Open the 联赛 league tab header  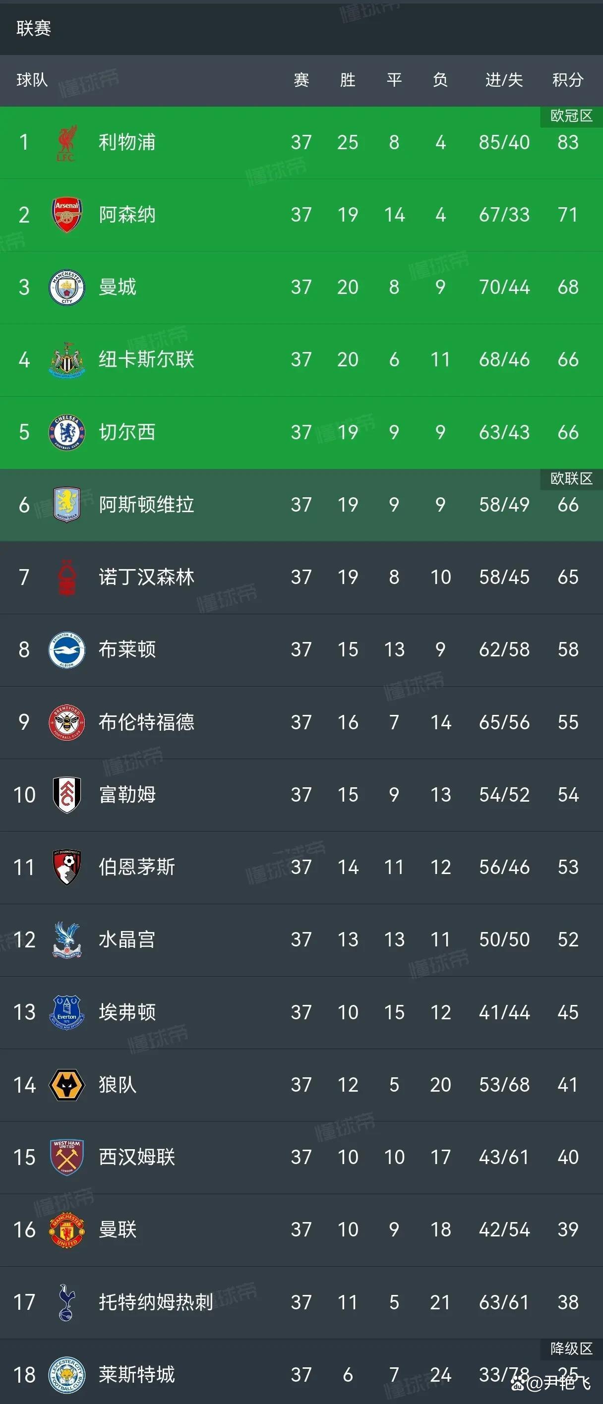point(34,28)
